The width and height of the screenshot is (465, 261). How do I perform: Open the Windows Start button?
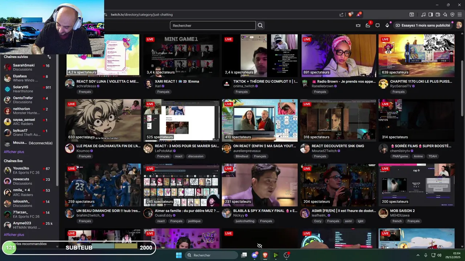coord(179,255)
